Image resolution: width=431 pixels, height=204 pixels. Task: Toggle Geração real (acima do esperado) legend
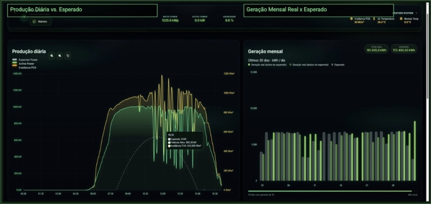[x=267, y=65]
